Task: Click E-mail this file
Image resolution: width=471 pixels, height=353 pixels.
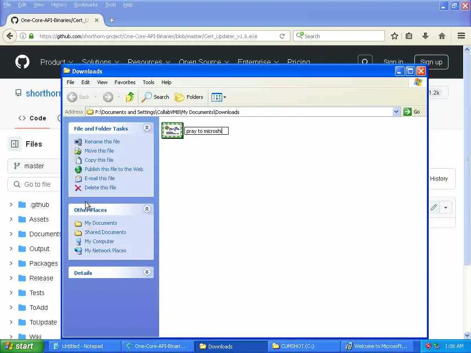Action: 99,178
